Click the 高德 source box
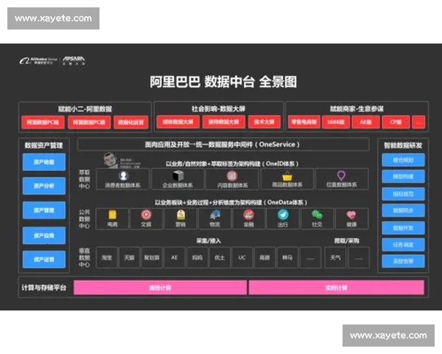 point(264,257)
